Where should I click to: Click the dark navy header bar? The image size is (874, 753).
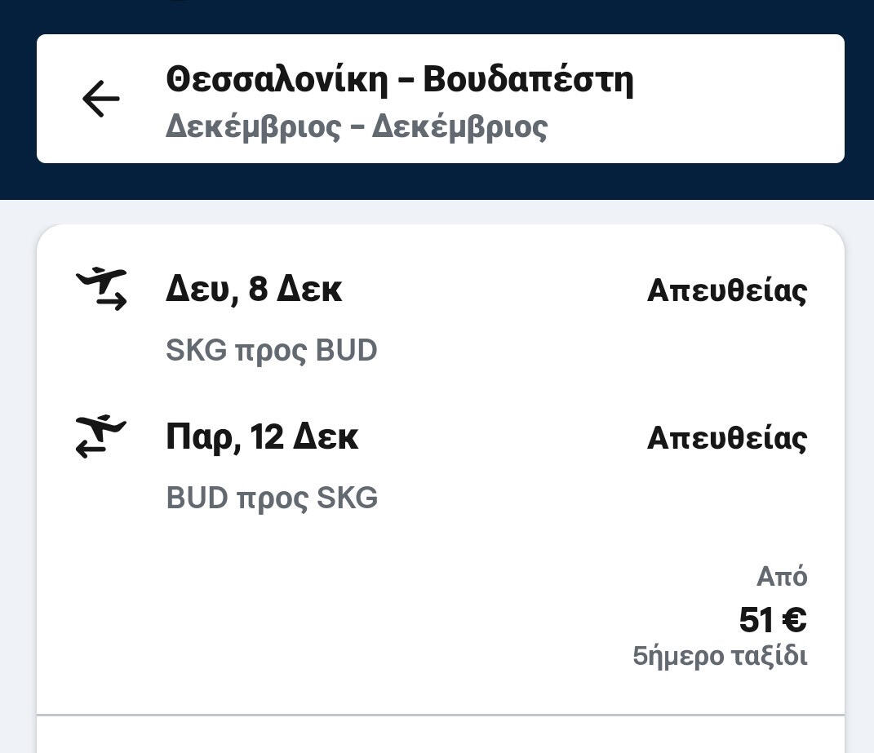coord(441,181)
